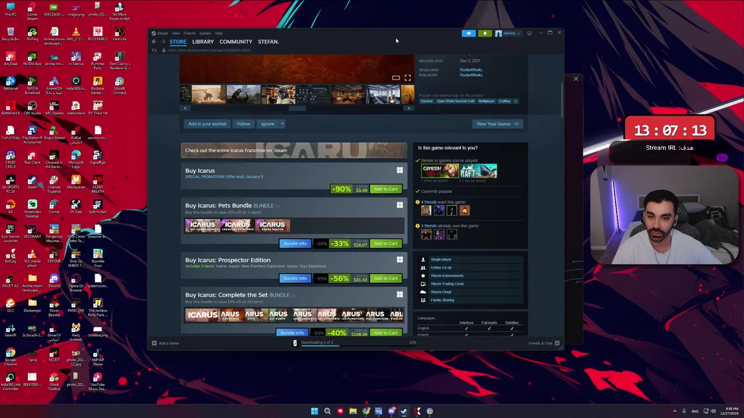Open Friends & Chat in bottom bar
Viewport: 744px width, 418px height.
point(544,343)
